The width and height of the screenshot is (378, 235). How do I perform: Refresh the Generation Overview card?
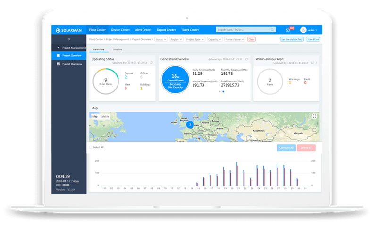point(246,60)
